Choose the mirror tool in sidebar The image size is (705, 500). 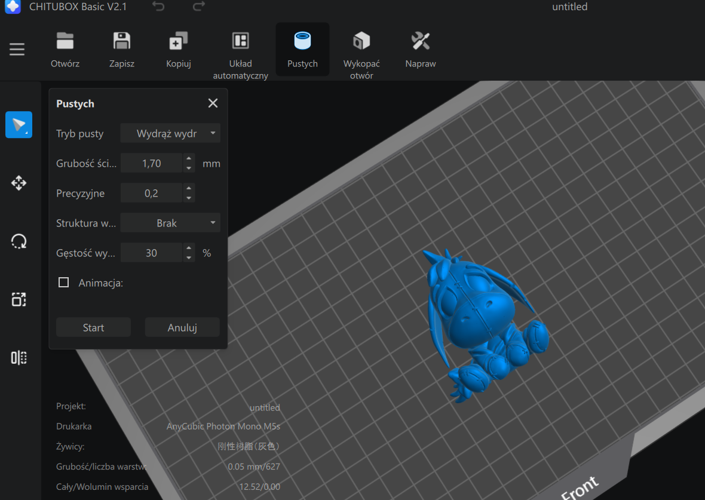[19, 358]
